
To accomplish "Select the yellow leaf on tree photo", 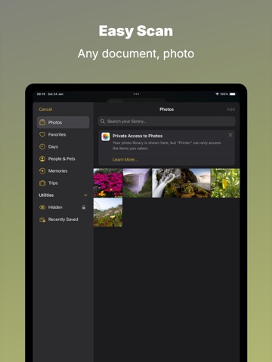I will [225, 183].
